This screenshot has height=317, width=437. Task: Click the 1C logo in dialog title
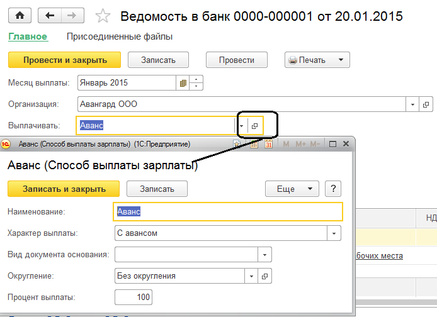(x=6, y=144)
